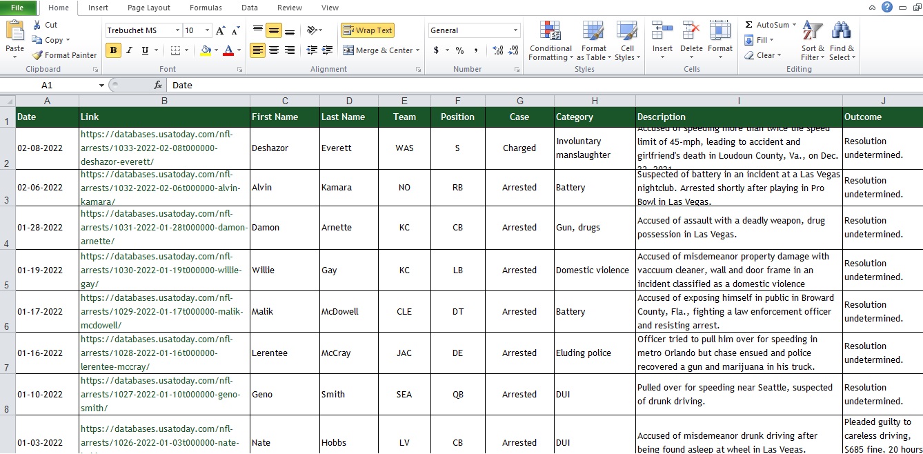Toggle Italic formatting
This screenshot has width=923, height=454.
[x=129, y=50]
